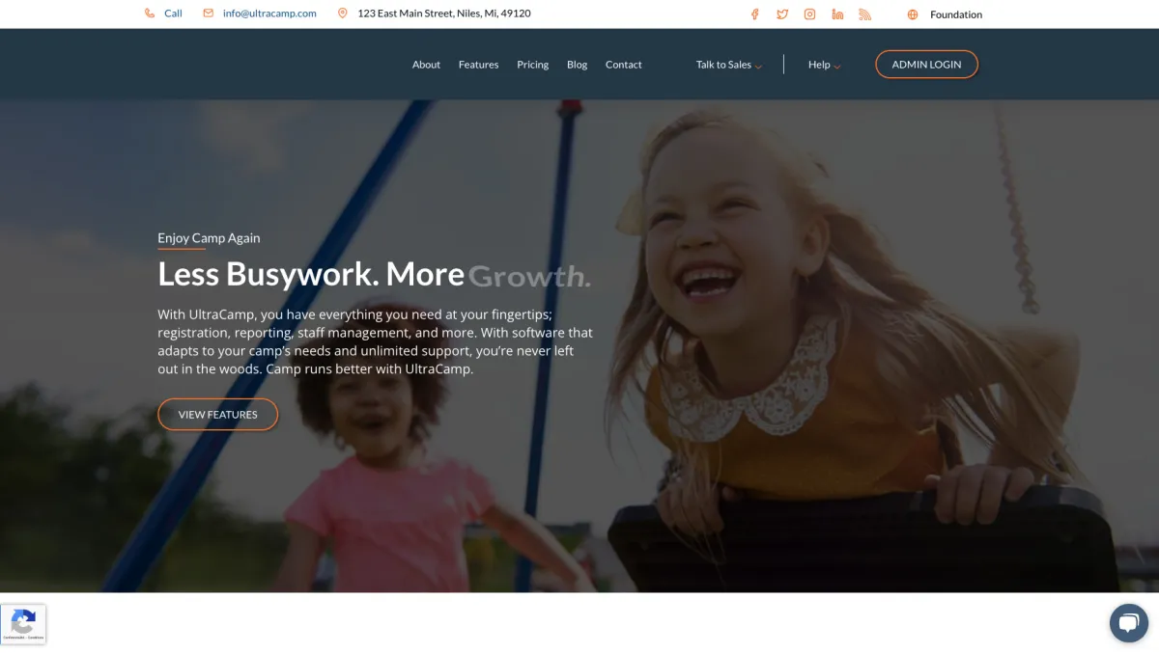This screenshot has height=653, width=1159.
Task: Open the Features menu item
Action: coord(478,65)
